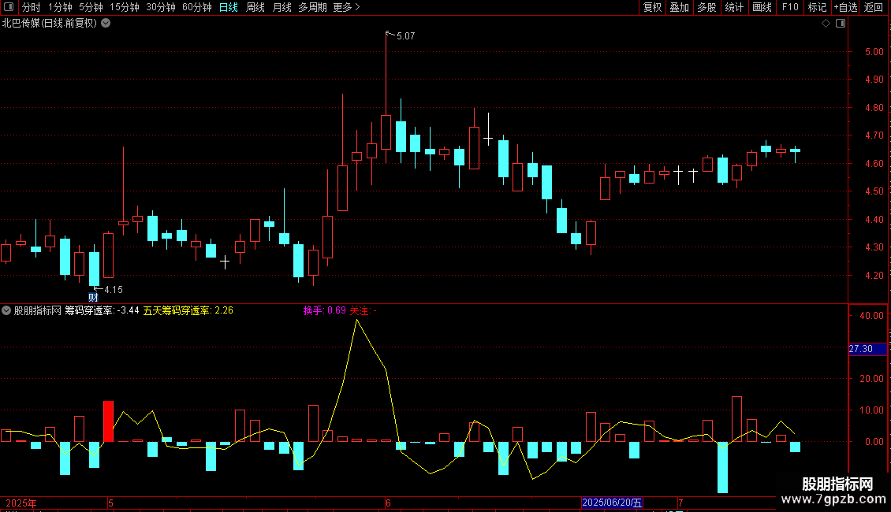Click 返回 to go back
Viewport: 891px width, 512px height.
click(x=874, y=7)
